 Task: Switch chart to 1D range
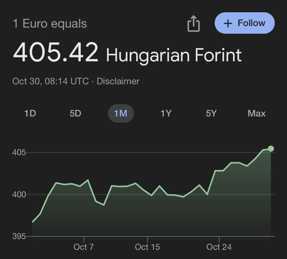tap(30, 113)
